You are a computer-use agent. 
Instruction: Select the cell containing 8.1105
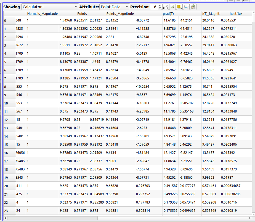coord(65,53)
